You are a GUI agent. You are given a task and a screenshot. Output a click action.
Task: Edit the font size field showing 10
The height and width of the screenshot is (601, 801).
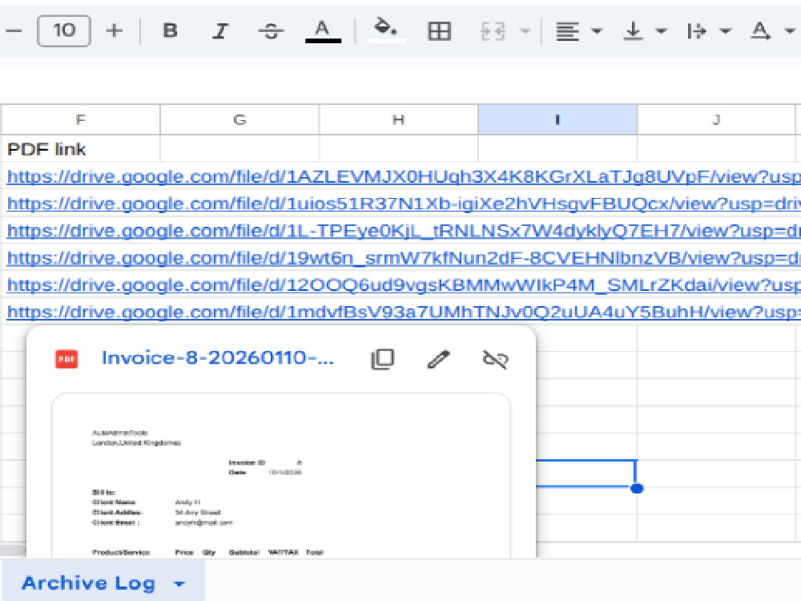[64, 30]
